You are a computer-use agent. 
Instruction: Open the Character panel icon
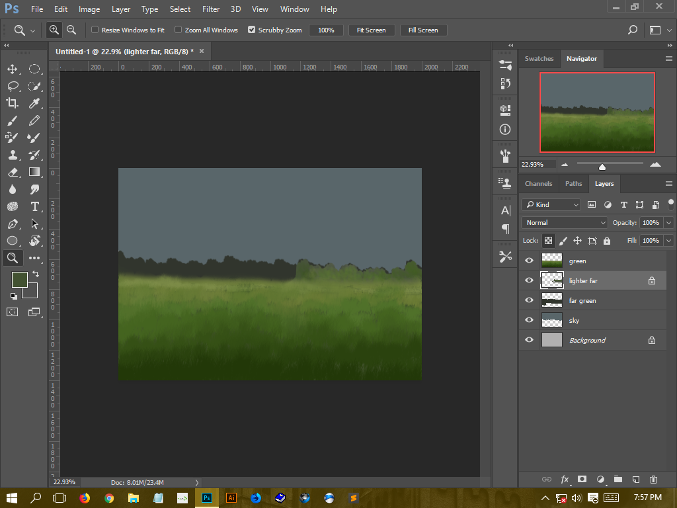pyautogui.click(x=504, y=210)
